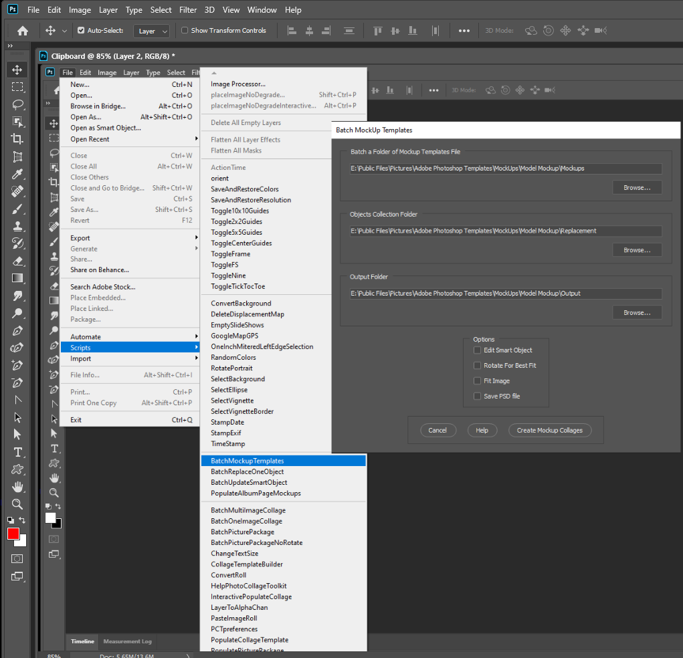
Task: Enable the Edit Smart Object option
Action: (x=478, y=350)
